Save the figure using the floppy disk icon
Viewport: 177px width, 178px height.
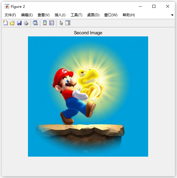19,23
